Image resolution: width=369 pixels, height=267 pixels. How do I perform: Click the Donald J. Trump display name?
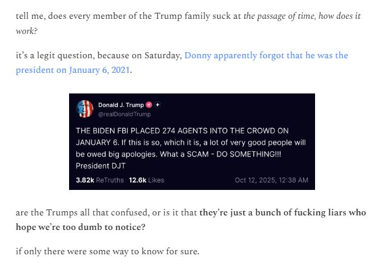[x=121, y=105]
